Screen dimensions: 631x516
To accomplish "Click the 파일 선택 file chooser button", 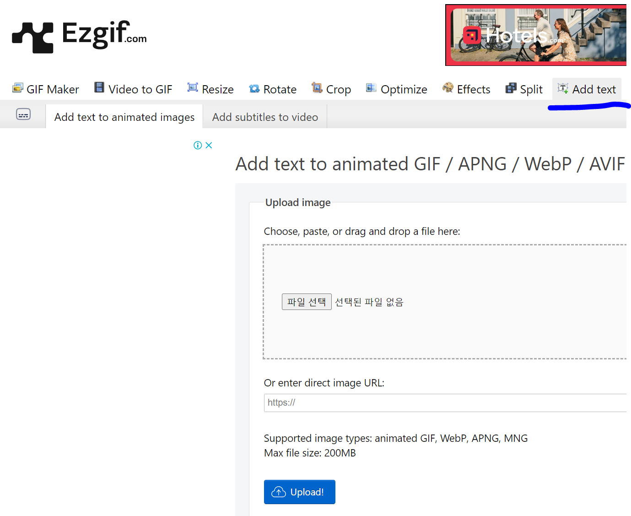I will point(307,302).
